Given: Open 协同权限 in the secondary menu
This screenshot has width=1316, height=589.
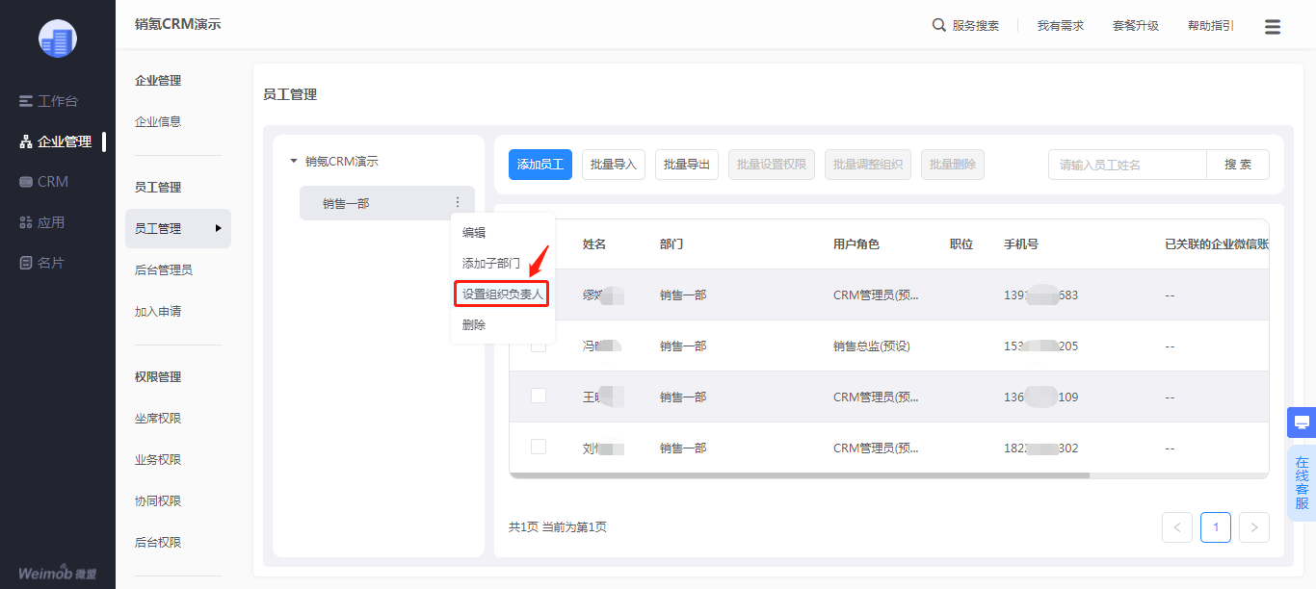Looking at the screenshot, I should pos(158,501).
